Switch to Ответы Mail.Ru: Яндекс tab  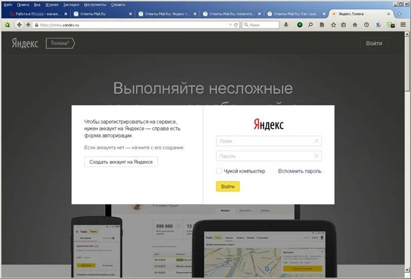(167, 14)
